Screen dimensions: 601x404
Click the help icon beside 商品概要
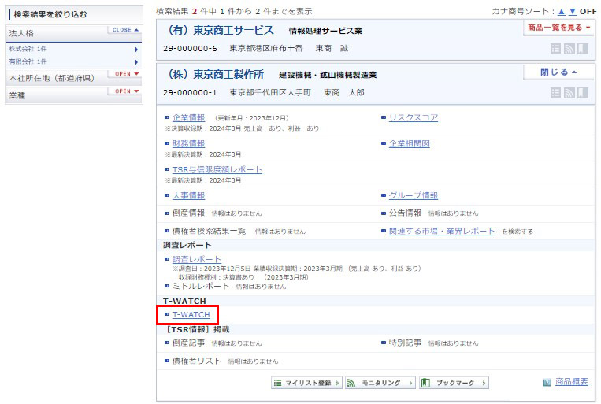pyautogui.click(x=547, y=382)
